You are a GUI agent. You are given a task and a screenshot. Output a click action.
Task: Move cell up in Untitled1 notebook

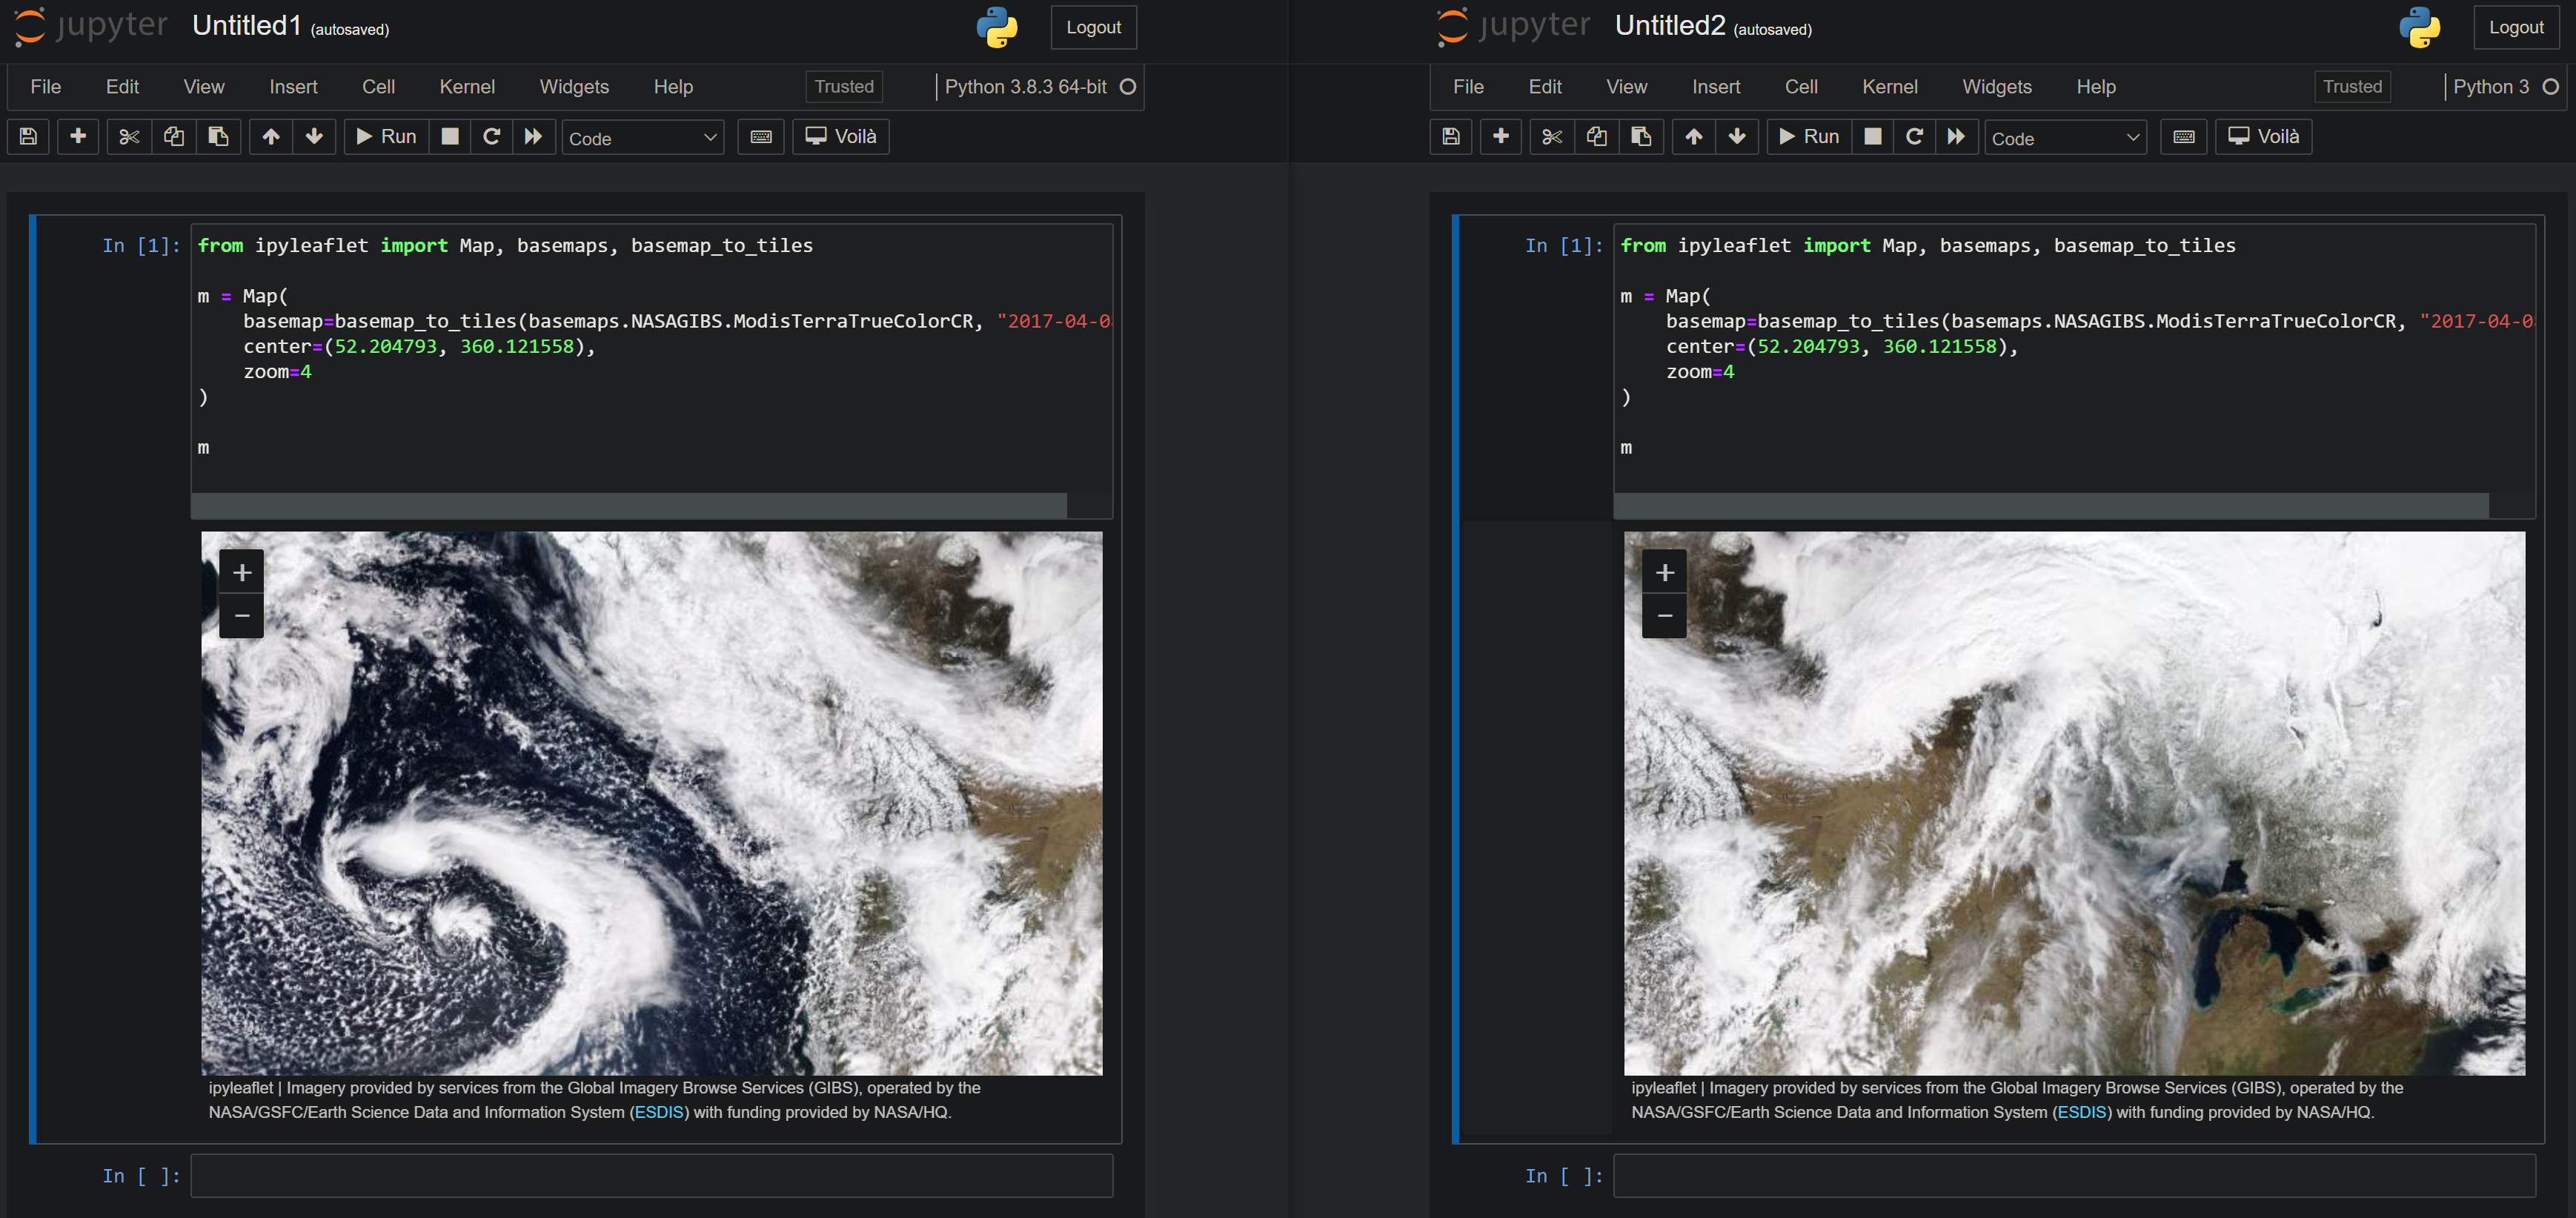click(271, 136)
